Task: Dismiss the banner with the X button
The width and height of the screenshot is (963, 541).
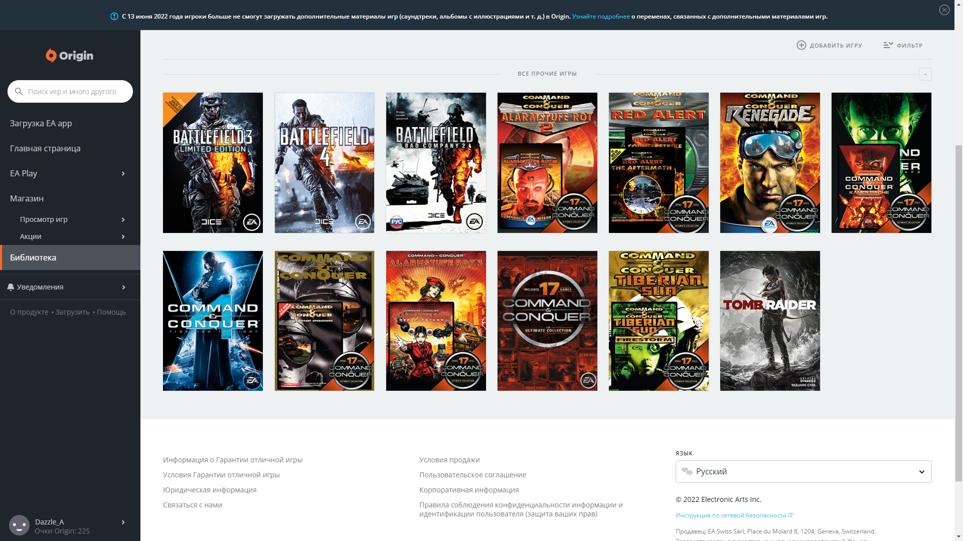Action: point(944,10)
